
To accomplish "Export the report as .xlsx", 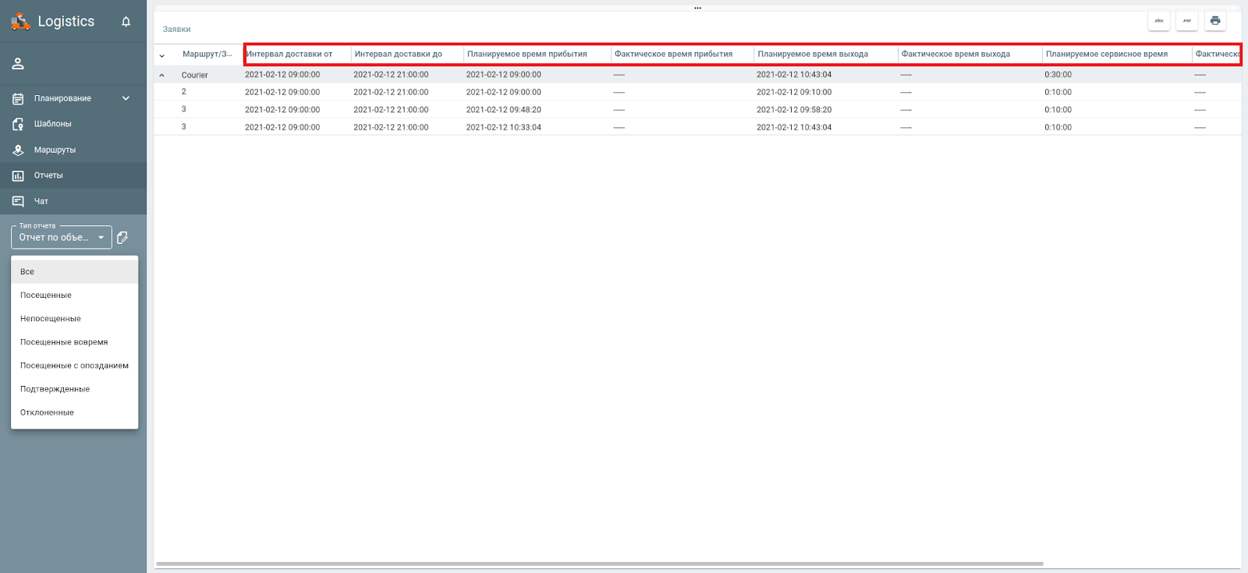I will coord(1158,21).
